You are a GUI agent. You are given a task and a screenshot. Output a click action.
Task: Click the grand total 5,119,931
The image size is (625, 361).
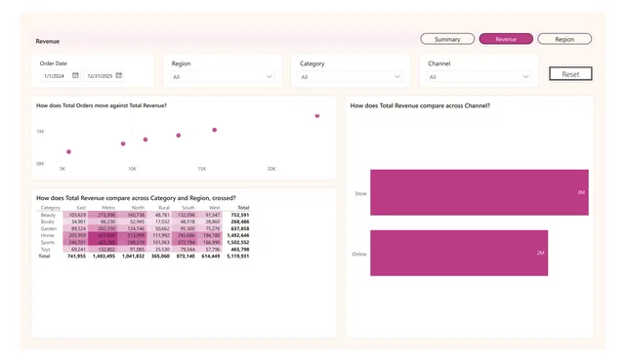click(238, 257)
